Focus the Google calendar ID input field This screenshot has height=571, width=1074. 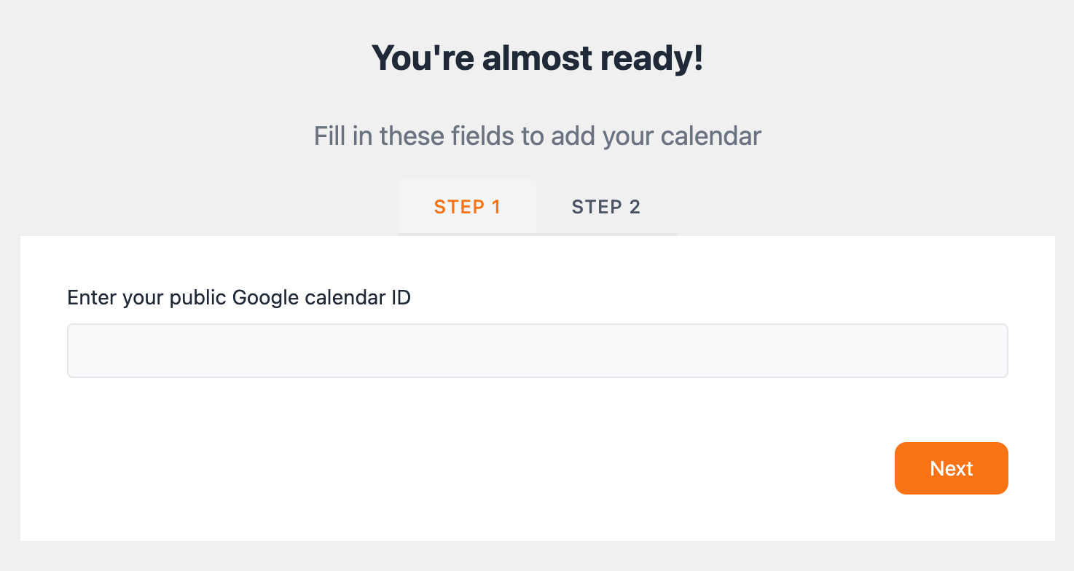(538, 351)
